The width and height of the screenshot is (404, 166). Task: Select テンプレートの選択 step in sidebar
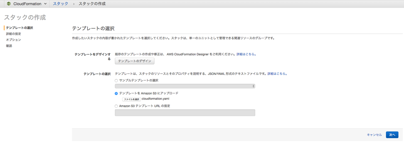pos(19,28)
